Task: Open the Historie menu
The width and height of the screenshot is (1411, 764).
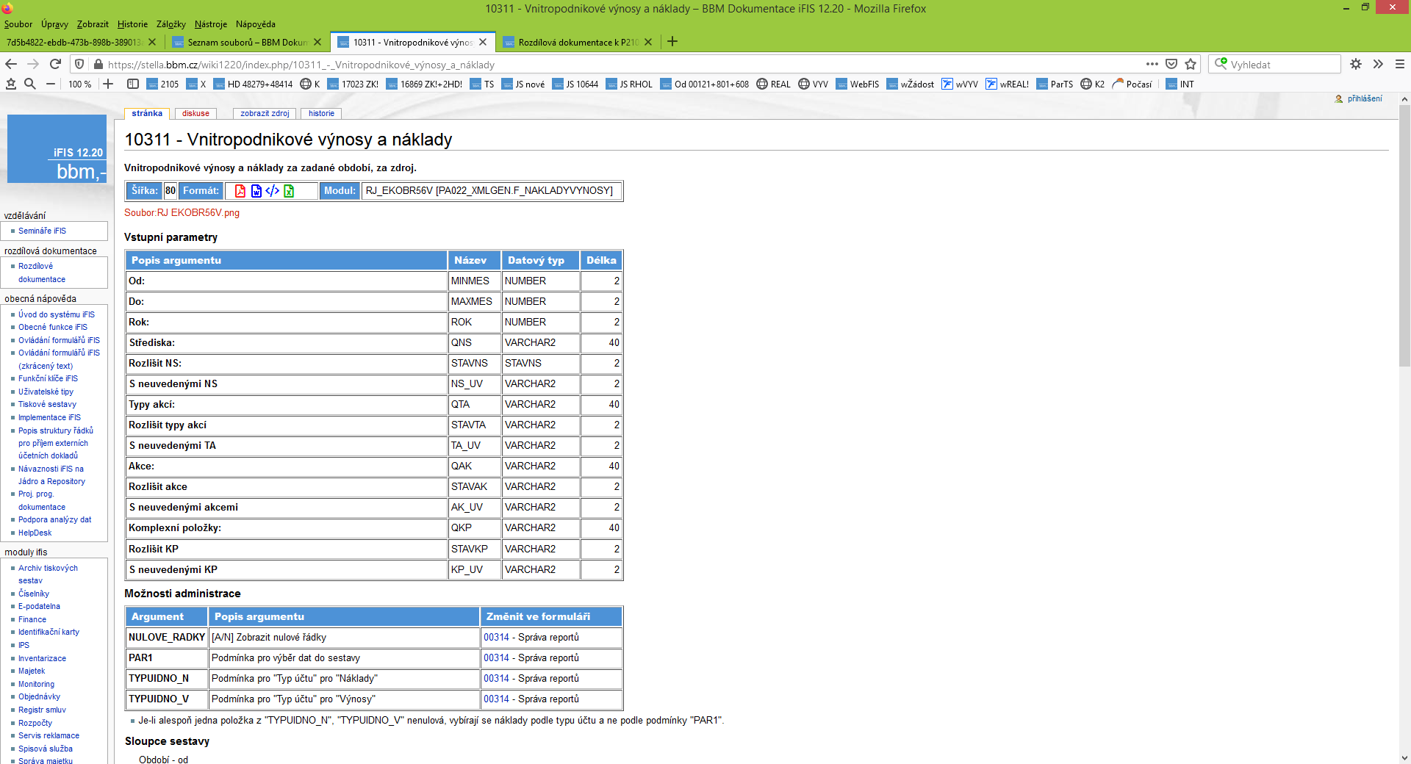Action: (132, 24)
